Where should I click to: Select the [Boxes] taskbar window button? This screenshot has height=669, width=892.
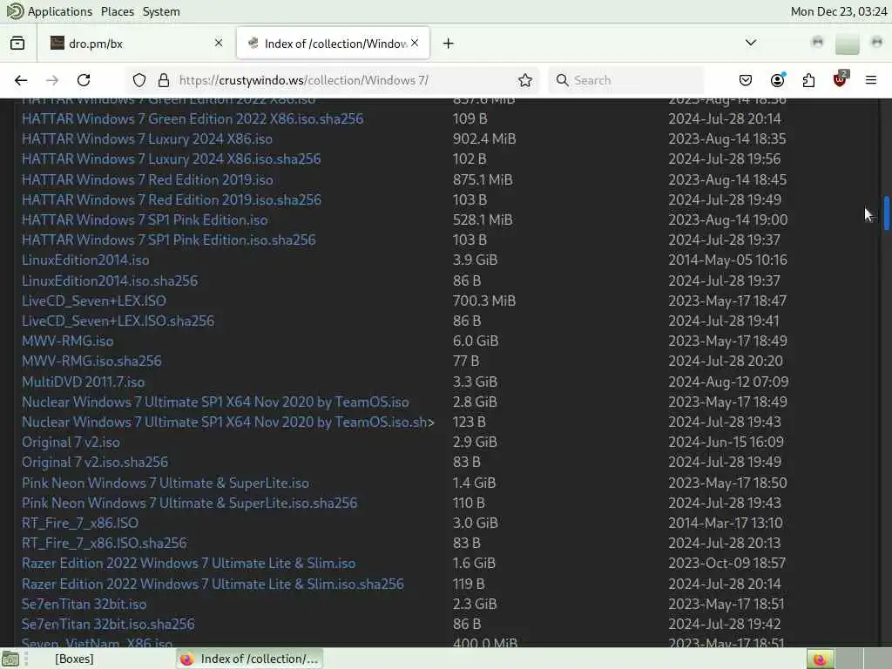pyautogui.click(x=74, y=659)
